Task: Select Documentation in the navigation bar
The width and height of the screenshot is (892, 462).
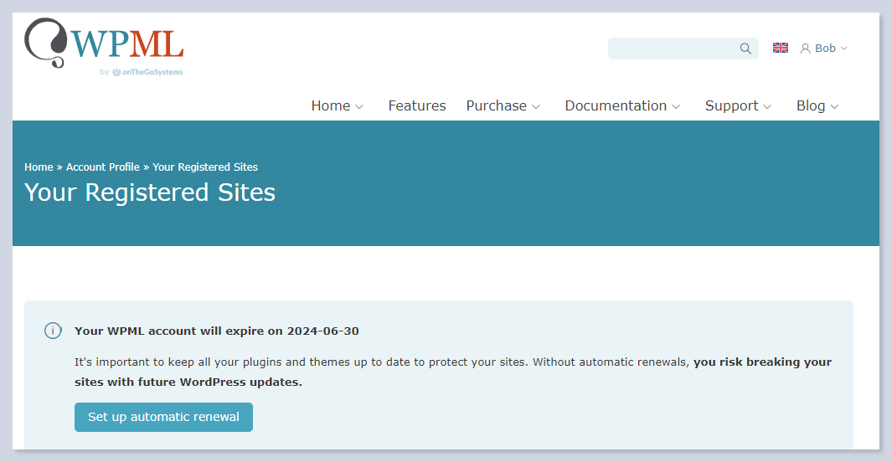Action: 616,106
